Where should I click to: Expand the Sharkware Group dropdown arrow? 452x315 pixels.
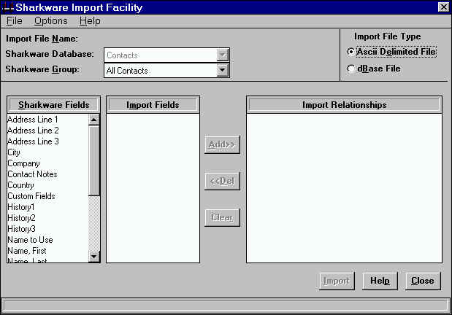click(223, 70)
